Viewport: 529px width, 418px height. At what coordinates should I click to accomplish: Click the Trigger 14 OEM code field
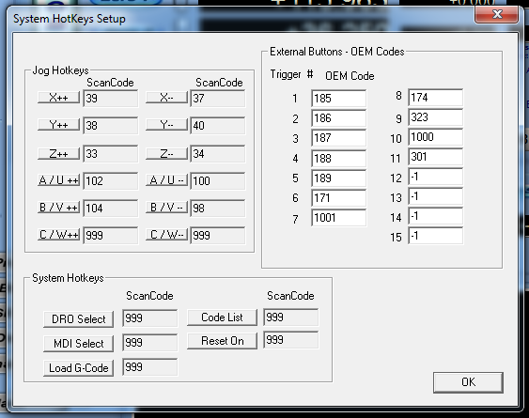click(436, 216)
